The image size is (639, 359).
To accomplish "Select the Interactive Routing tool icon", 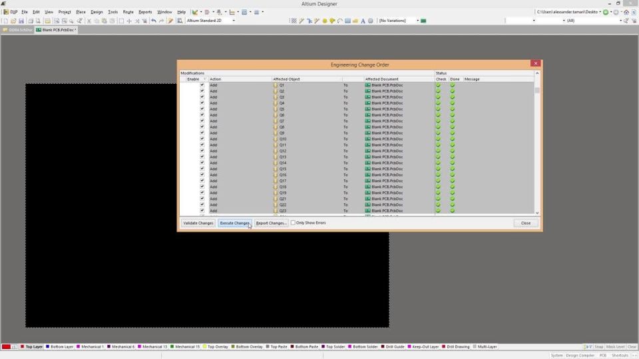I will pos(302,21).
